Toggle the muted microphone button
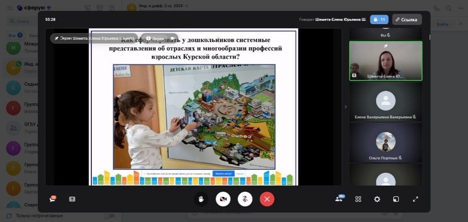Screen dimensions: 468x222 click(x=245, y=199)
